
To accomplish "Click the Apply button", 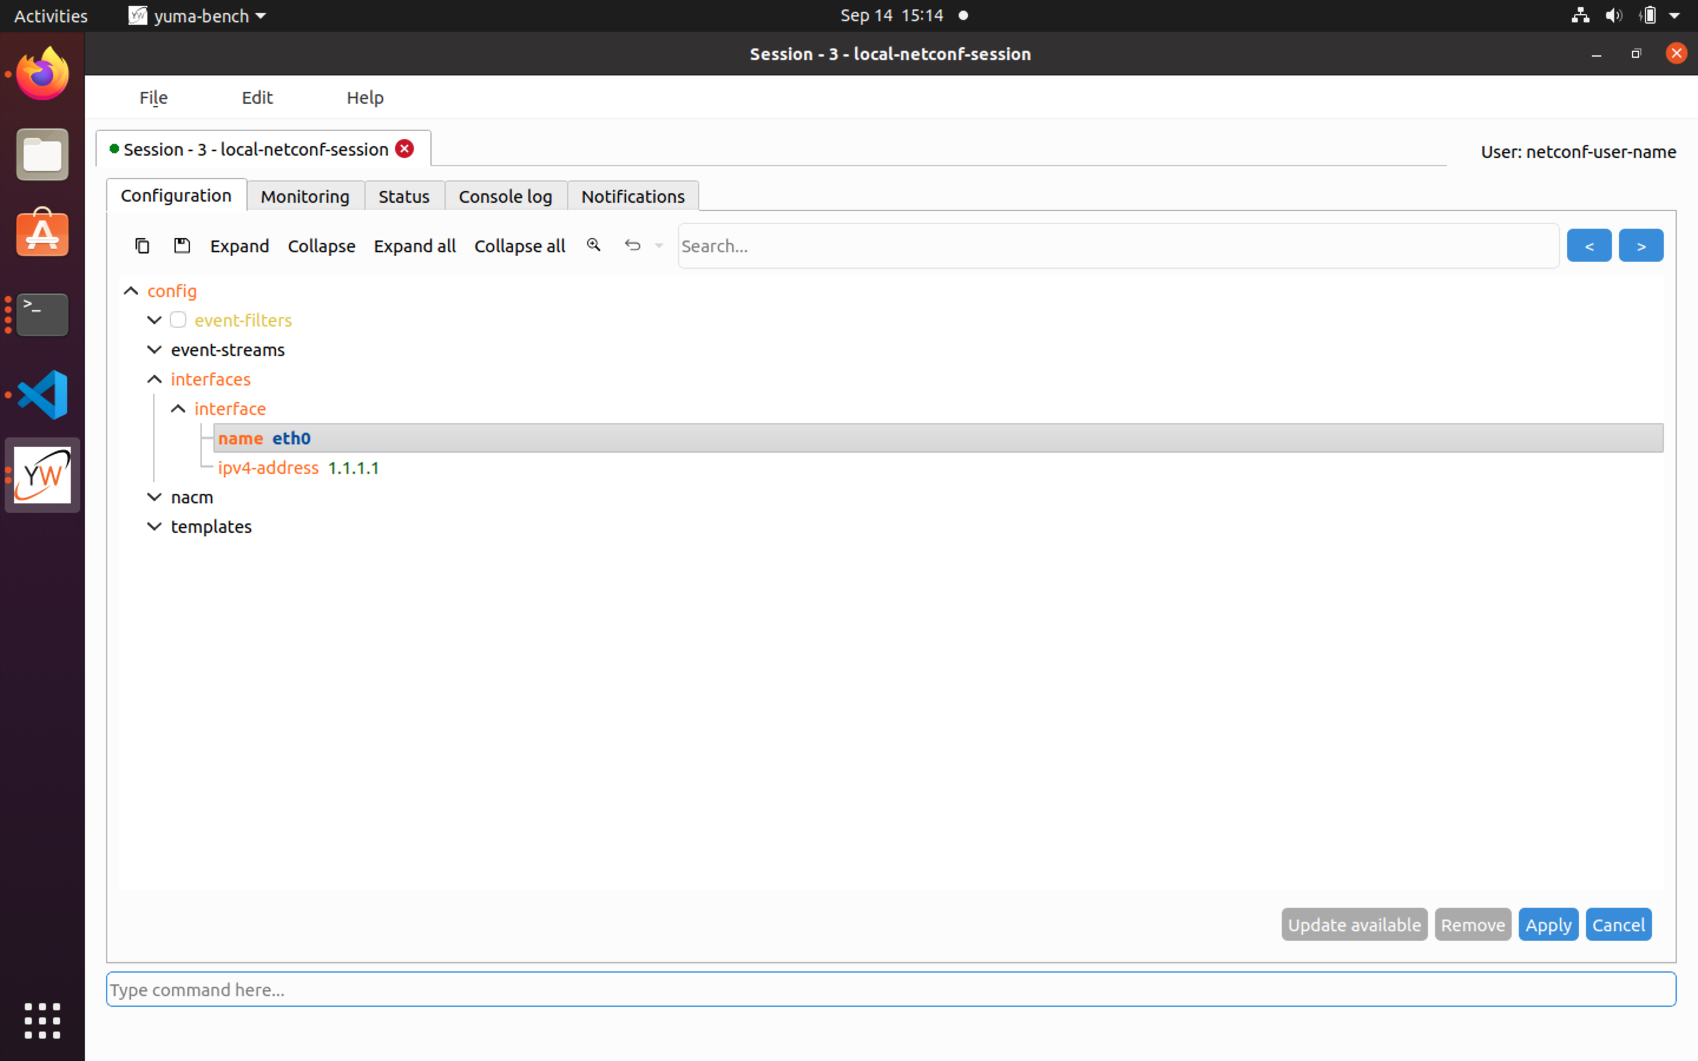I will 1548,924.
